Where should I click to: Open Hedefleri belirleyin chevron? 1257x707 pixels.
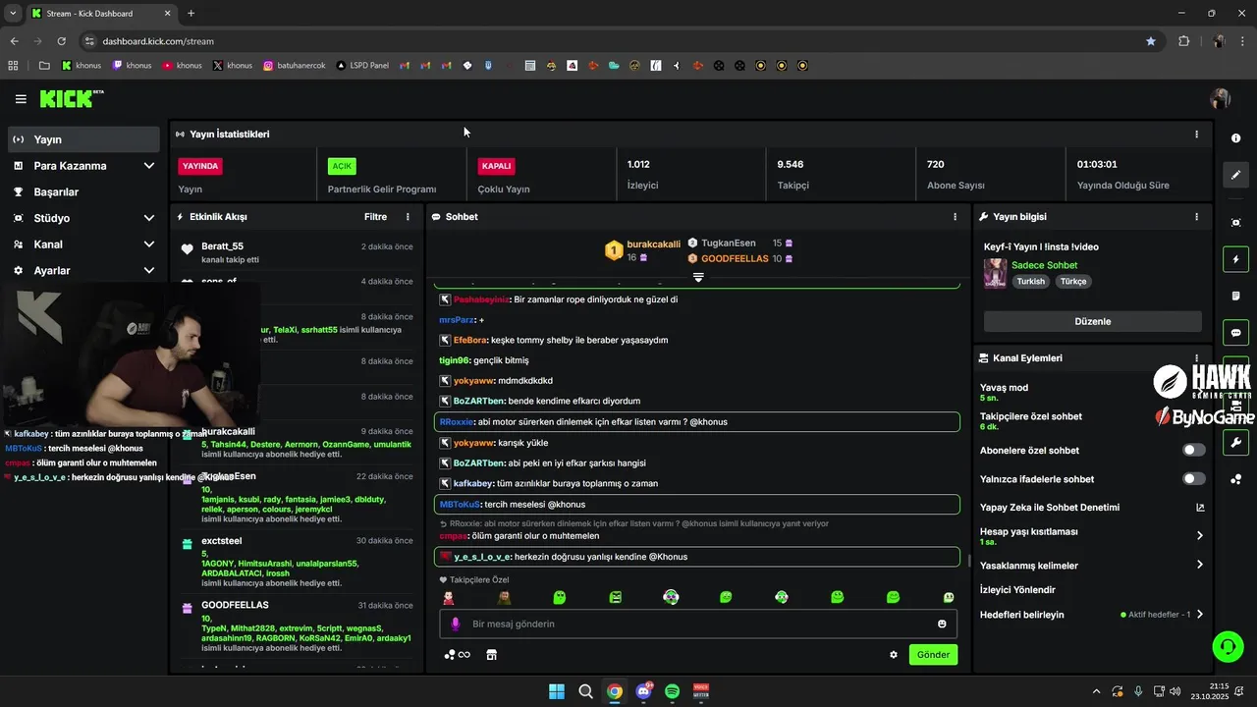(x=1199, y=615)
